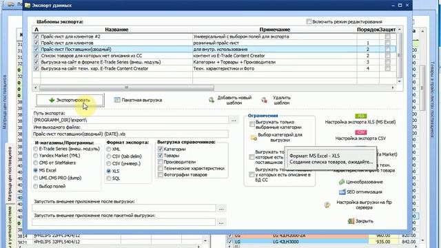Viewport: 441px width, 248px height.
Task: Select MS Excel radio button
Action: pos(35,170)
